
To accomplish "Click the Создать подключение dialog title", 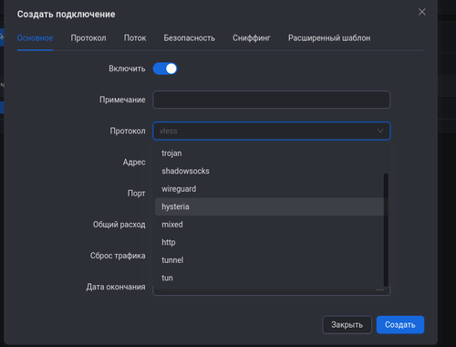I will [x=66, y=15].
